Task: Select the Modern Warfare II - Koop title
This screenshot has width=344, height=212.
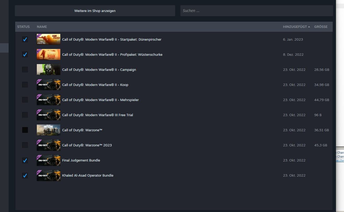Action: coord(95,85)
